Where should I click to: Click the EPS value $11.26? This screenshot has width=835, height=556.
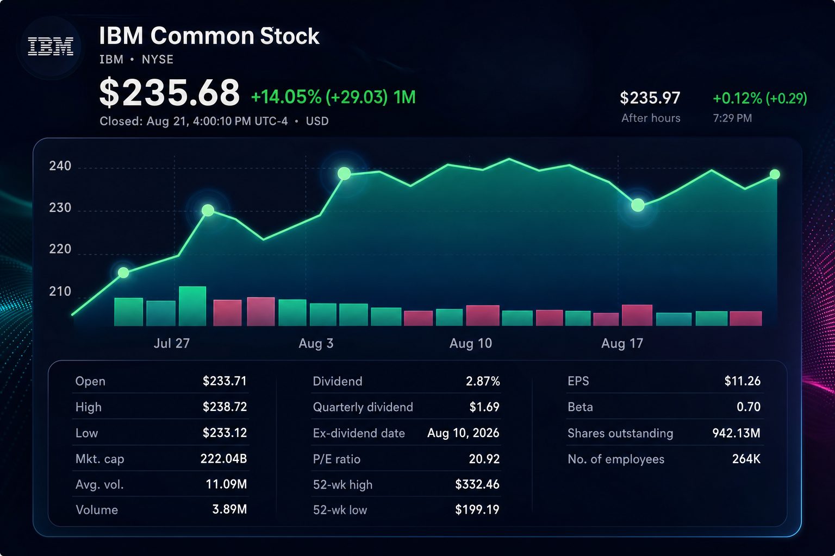[x=743, y=381]
